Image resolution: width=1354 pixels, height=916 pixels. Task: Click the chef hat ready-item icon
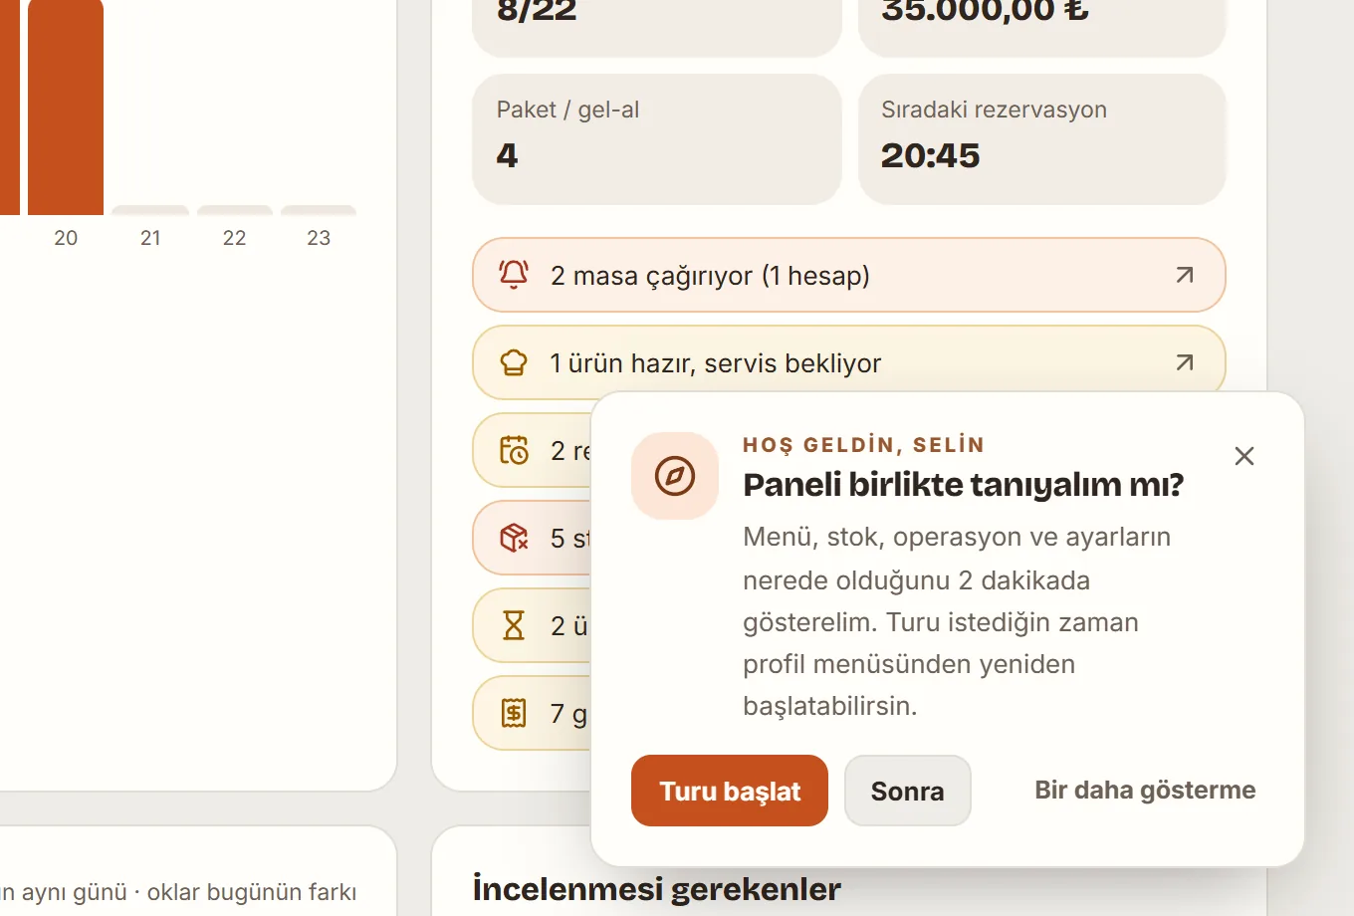tap(514, 362)
